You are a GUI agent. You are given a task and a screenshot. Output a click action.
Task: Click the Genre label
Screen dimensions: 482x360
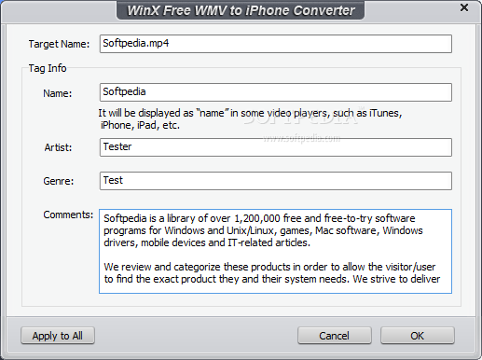tap(59, 181)
